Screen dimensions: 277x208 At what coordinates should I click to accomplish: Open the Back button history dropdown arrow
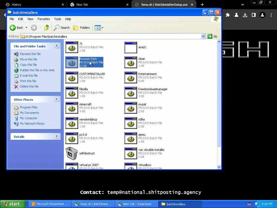tap(26, 28)
